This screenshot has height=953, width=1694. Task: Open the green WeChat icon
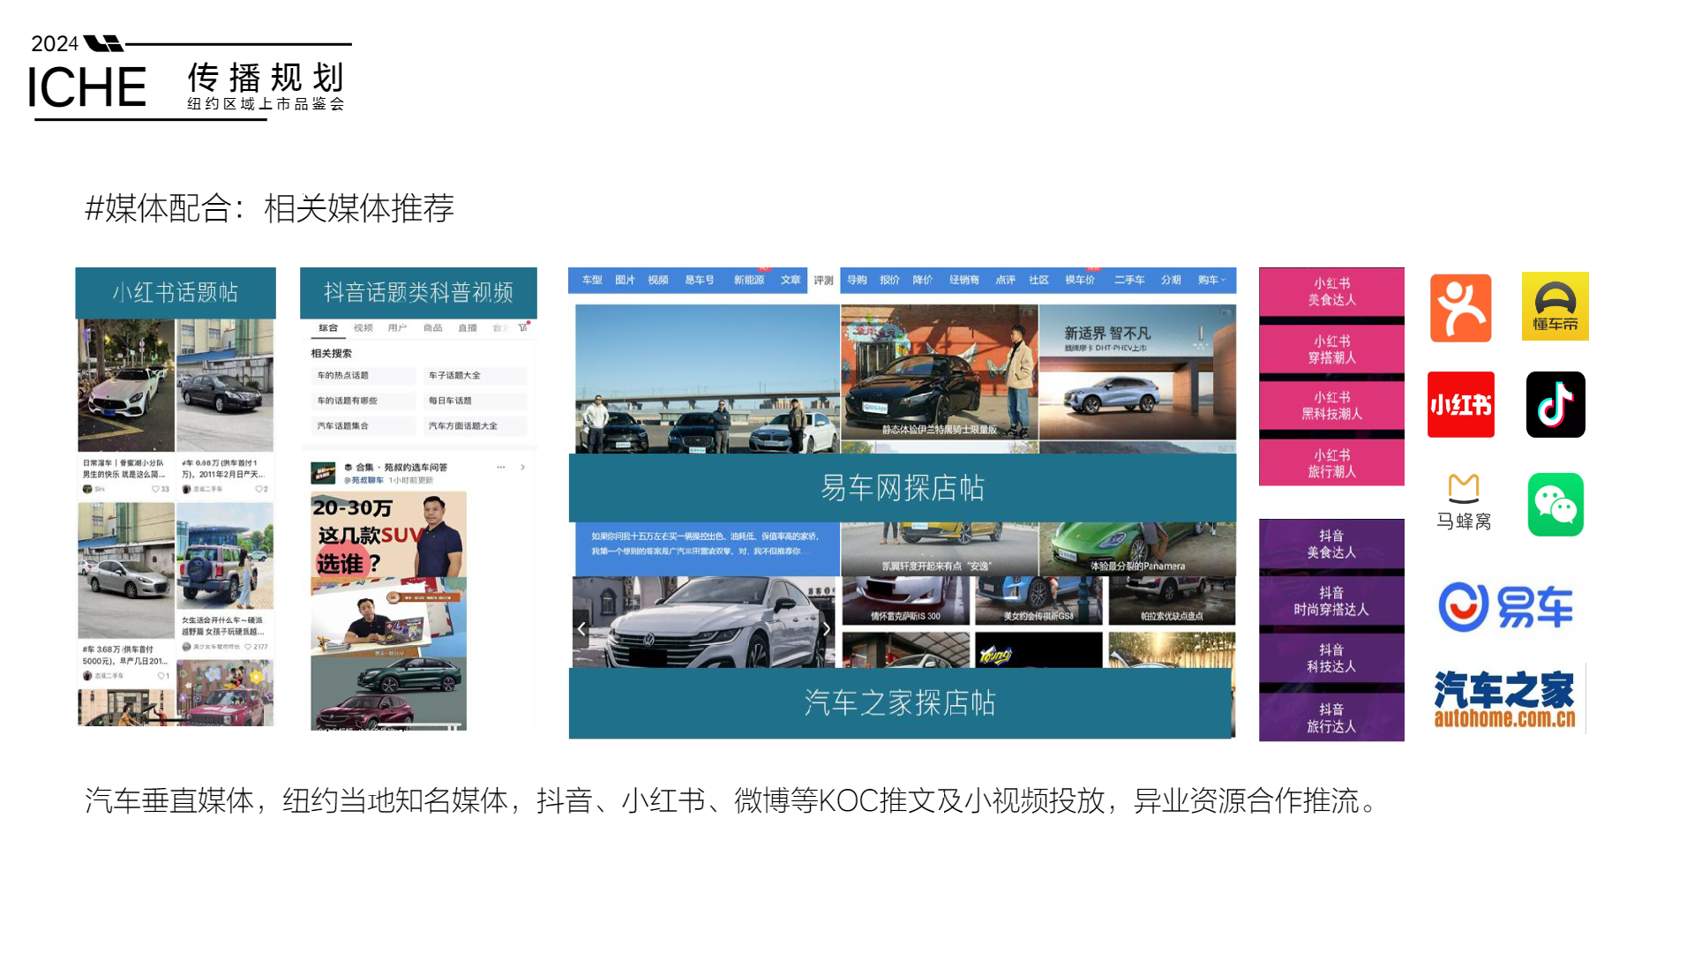1555,505
